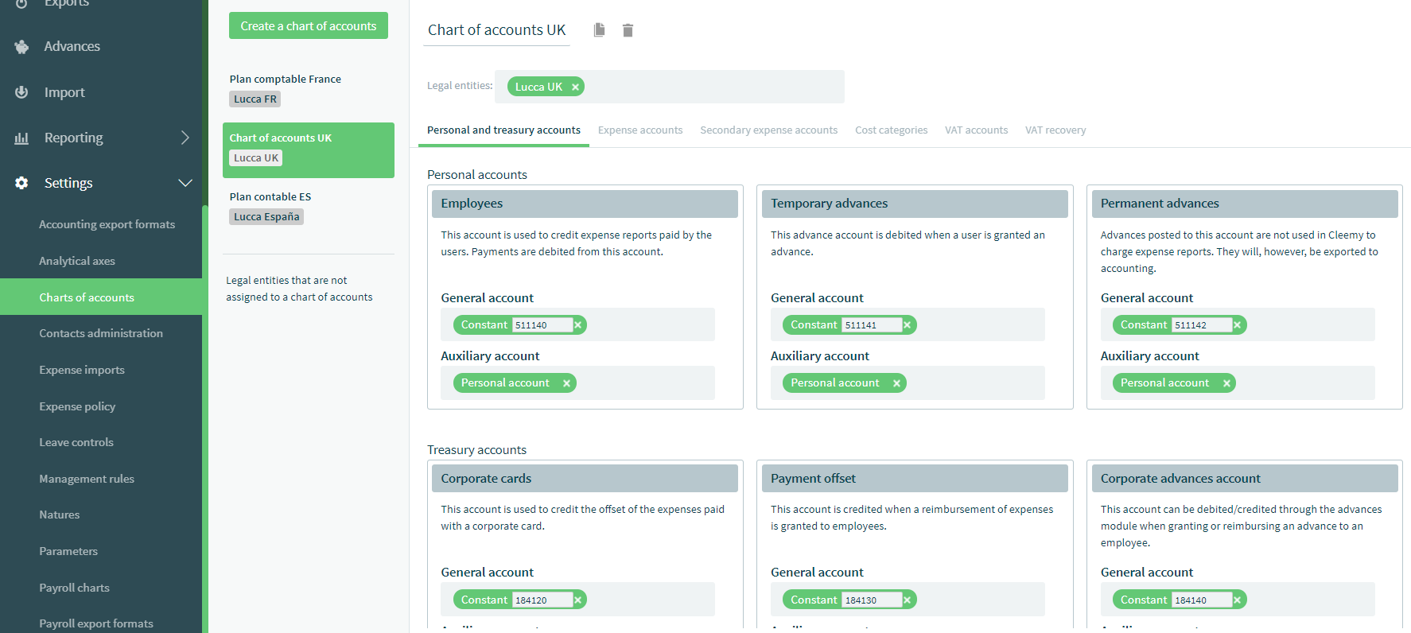Remove Corporate cards Constant 184120 tag
Viewport: 1411px width, 633px height.
578,600
